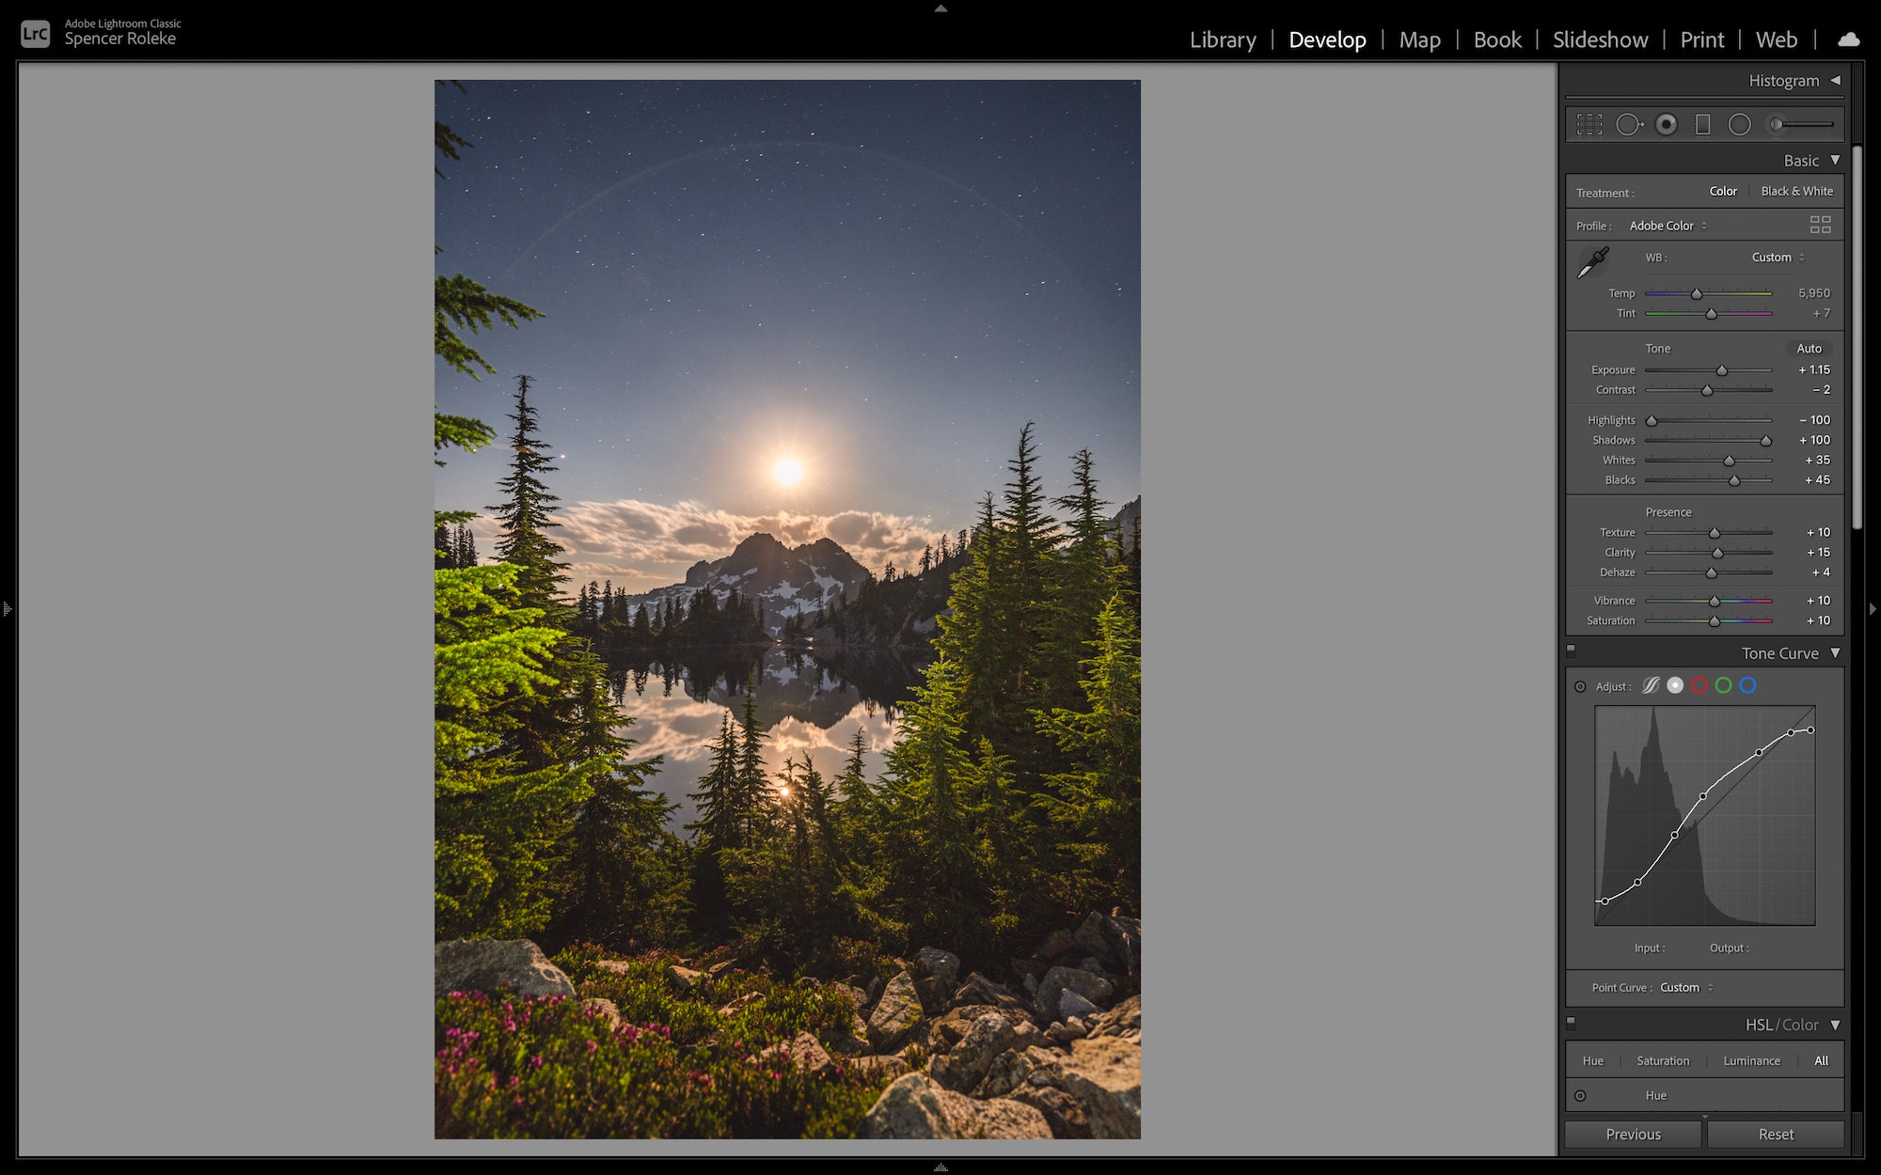Click the crop/transform tool icon
The height and width of the screenshot is (1175, 1881).
point(1592,123)
